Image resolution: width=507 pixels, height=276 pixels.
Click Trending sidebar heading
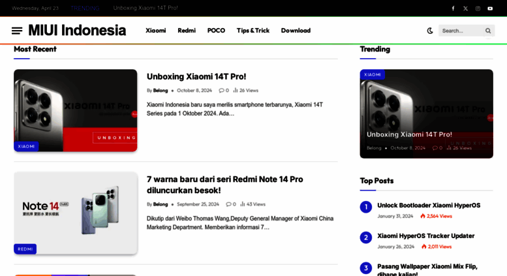point(375,49)
